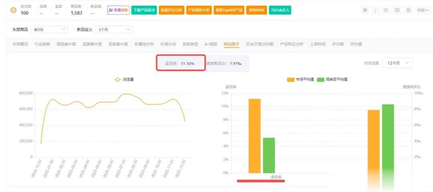Select the active 商品需求 tab
This screenshot has height=192, width=433.
pos(231,44)
